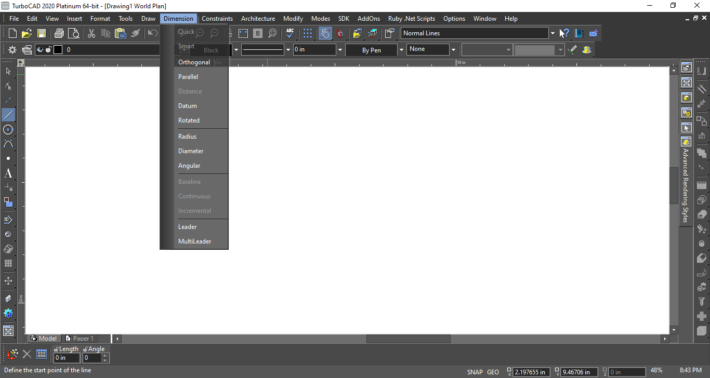The height and width of the screenshot is (378, 710).
Task: Pick Radius from the Dimension menu
Action: click(x=188, y=137)
